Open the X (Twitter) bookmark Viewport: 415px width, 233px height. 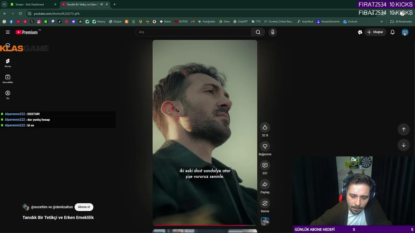[32, 22]
